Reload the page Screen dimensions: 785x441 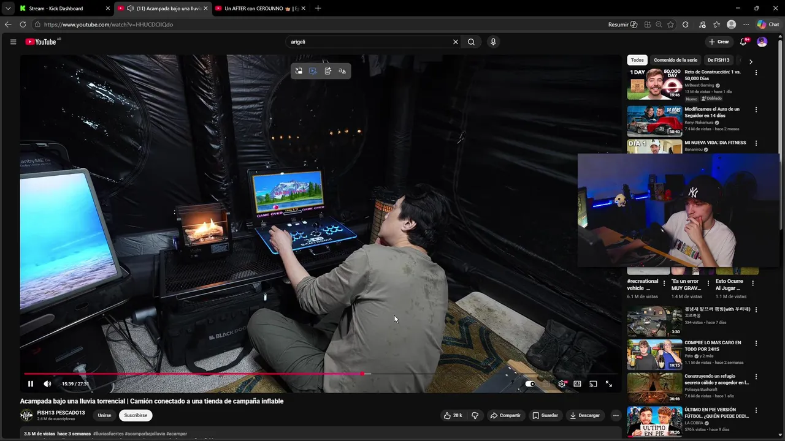click(x=23, y=24)
